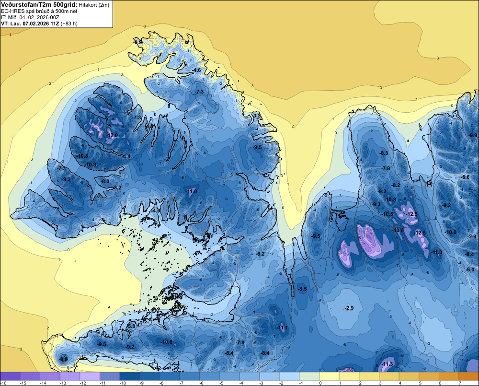Click the -8.9 temperature label
The image size is (479, 386).
click(63, 359)
